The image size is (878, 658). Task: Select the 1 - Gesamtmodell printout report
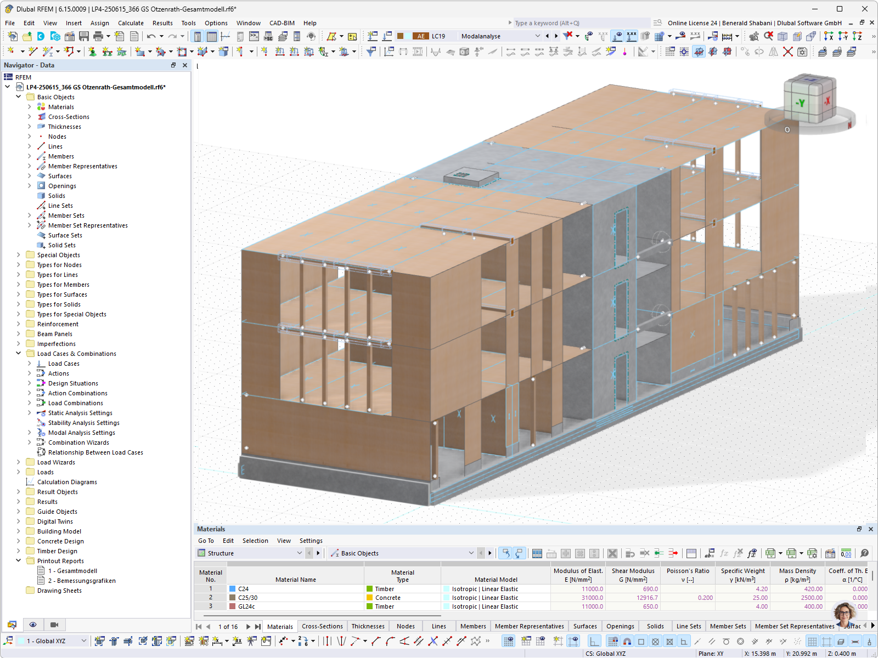(x=72, y=571)
